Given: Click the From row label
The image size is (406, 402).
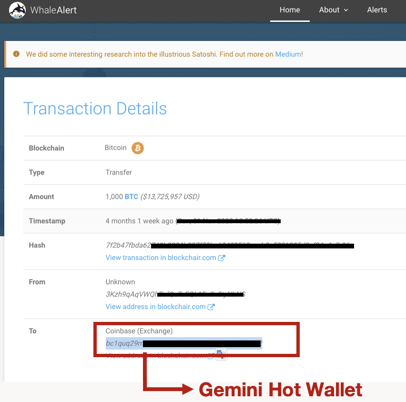Looking at the screenshot, I should [37, 282].
